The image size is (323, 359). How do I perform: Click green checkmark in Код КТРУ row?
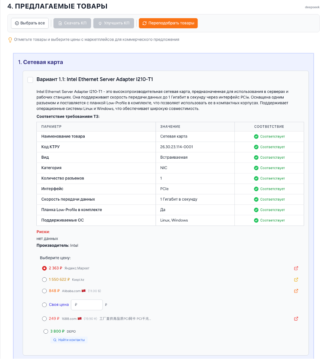256,147
